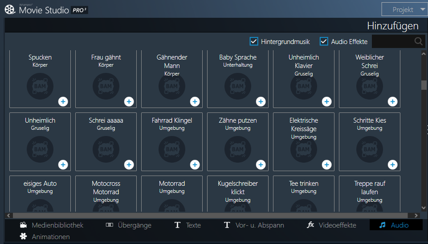Switch to the Medienbibliothek tab
The height and width of the screenshot is (244, 428).
point(52,225)
